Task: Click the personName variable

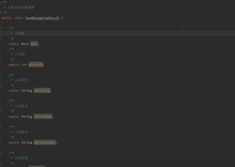Action: pyautogui.click(x=43, y=117)
